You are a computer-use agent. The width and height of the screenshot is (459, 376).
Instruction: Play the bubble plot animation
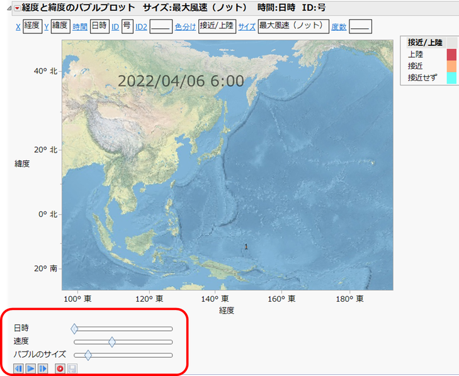point(31,368)
